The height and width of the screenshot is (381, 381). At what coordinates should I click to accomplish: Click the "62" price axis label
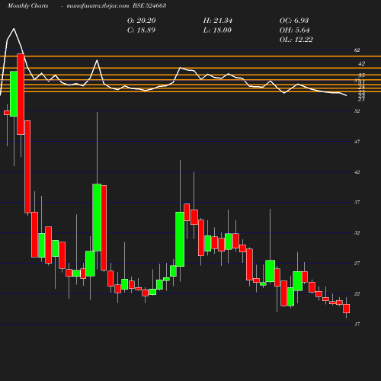[x=357, y=50]
